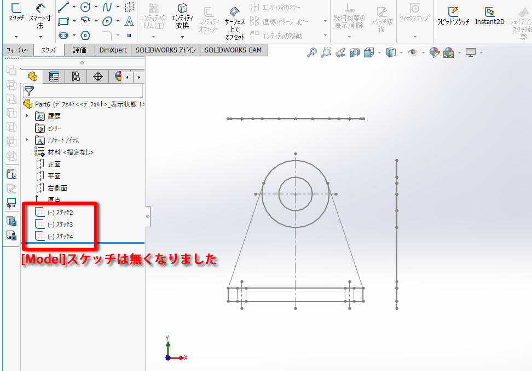Open the DimXpertManager crosshair tab
Screen dimensions: 532x371
98,76
